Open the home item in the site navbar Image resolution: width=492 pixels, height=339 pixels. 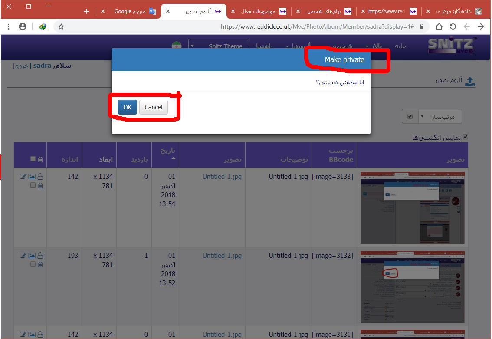point(400,46)
